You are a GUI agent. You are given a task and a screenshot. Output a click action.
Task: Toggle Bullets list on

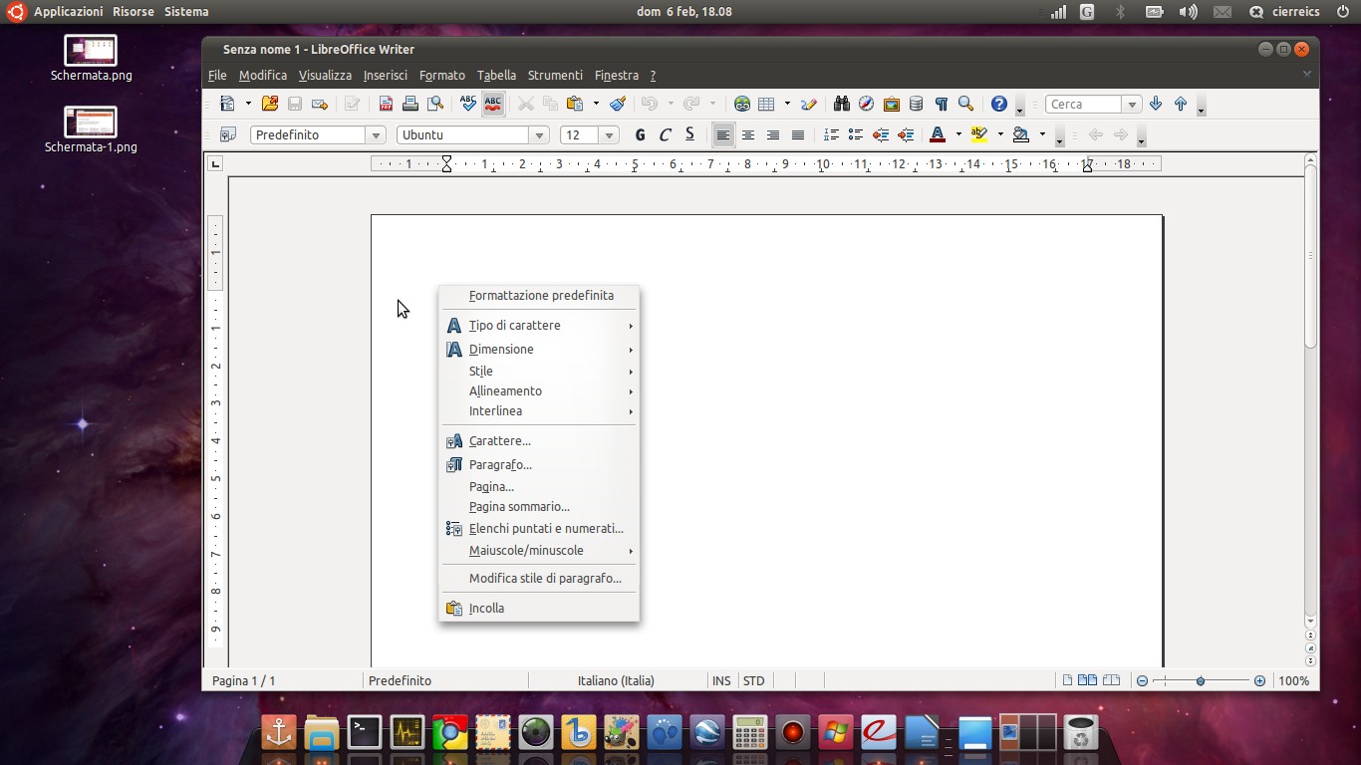[856, 134]
